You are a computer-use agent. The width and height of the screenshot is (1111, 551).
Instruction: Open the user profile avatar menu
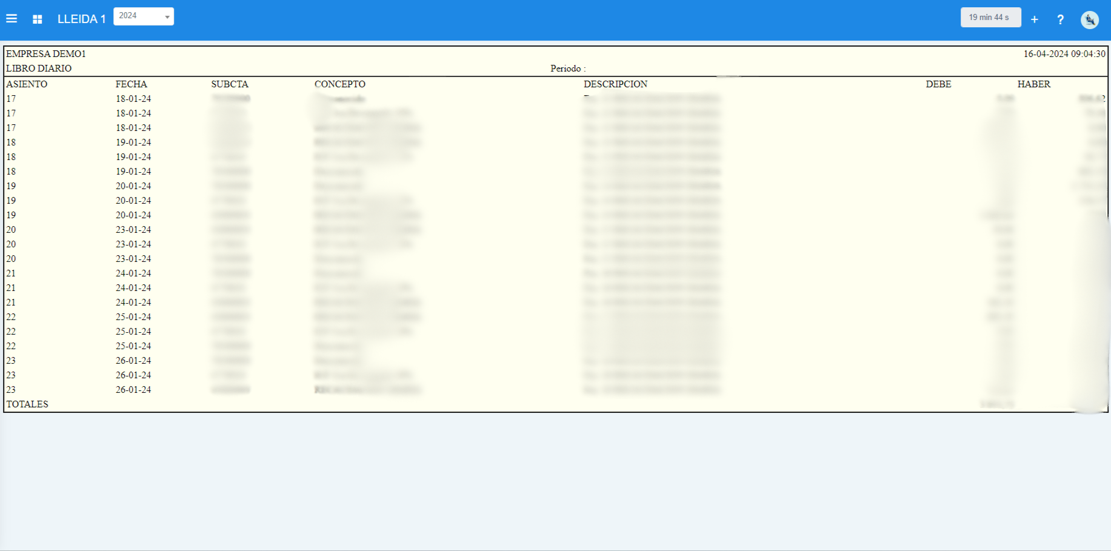[1089, 20]
